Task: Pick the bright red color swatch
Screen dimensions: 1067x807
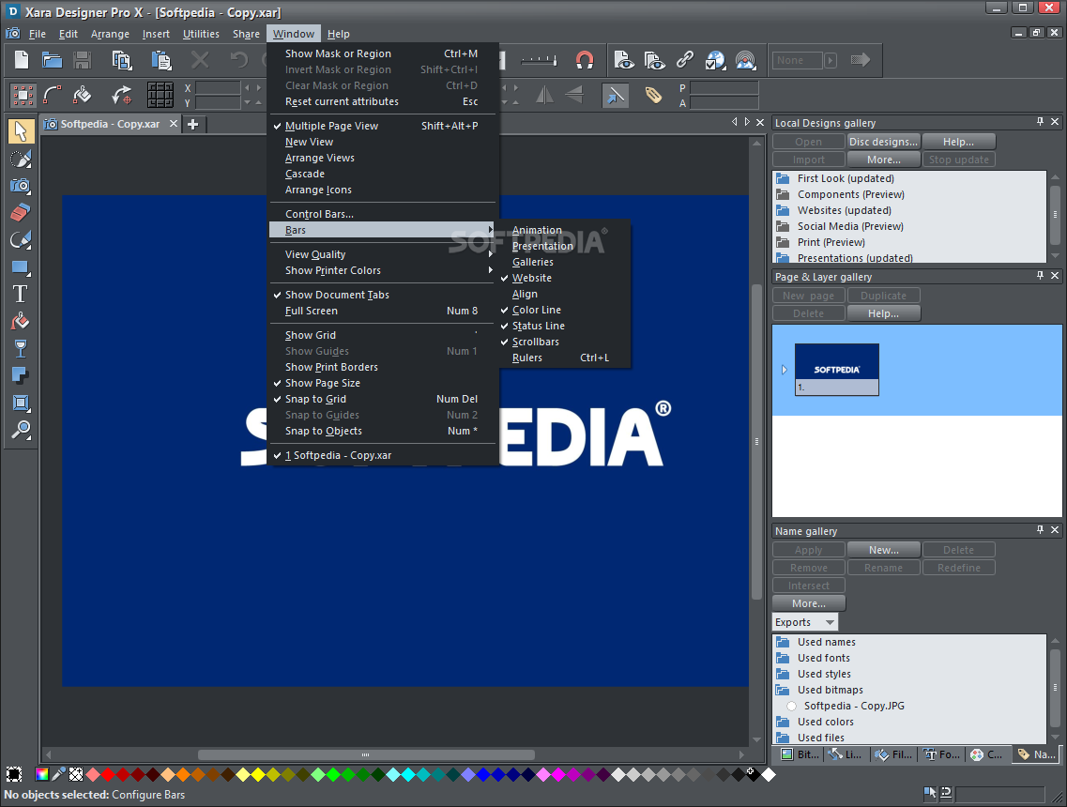Action: click(108, 774)
